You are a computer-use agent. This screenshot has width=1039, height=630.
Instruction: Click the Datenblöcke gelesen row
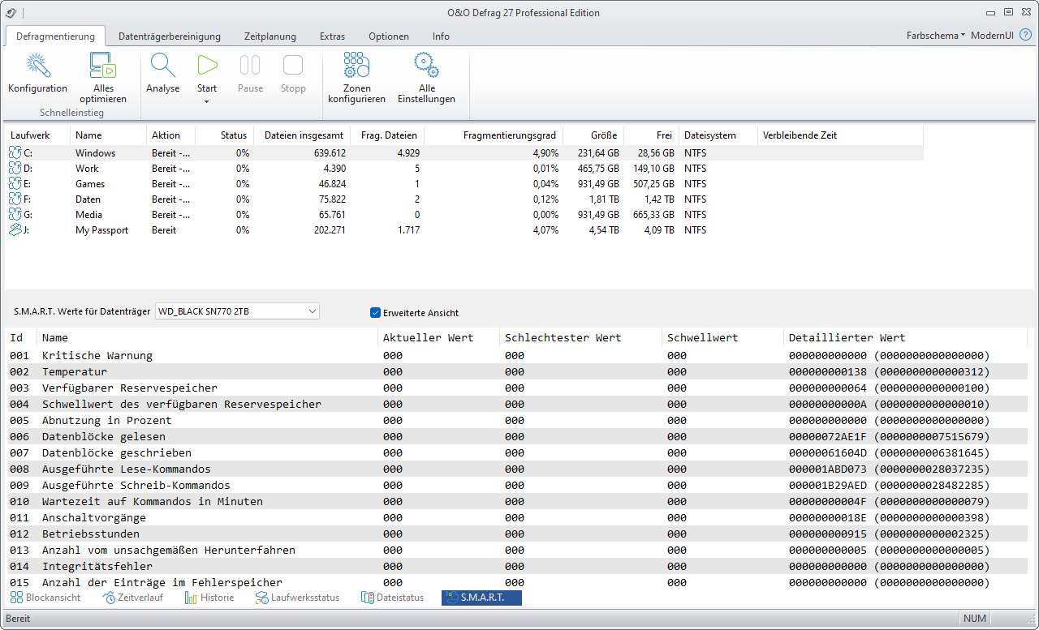(517, 436)
